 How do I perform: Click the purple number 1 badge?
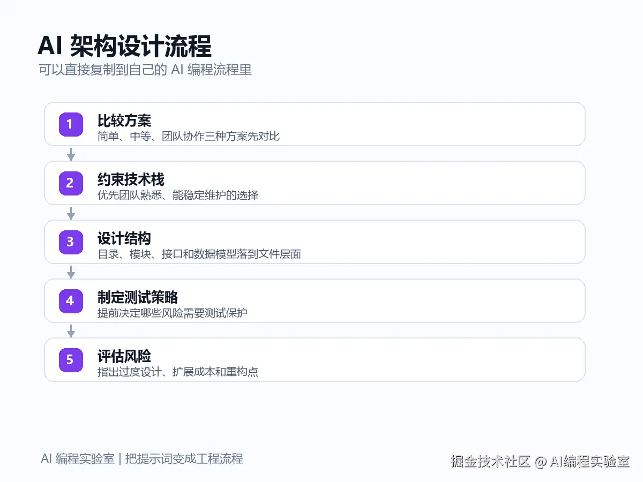click(x=70, y=124)
